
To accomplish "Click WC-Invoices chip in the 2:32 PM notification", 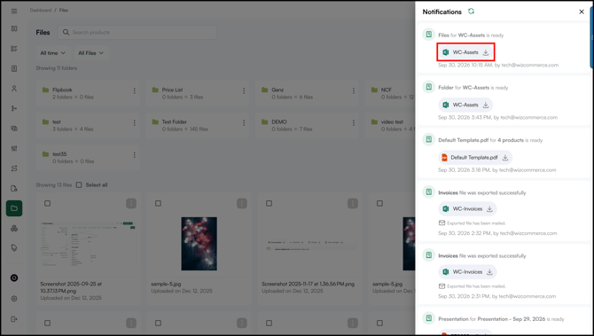I will tap(467, 208).
